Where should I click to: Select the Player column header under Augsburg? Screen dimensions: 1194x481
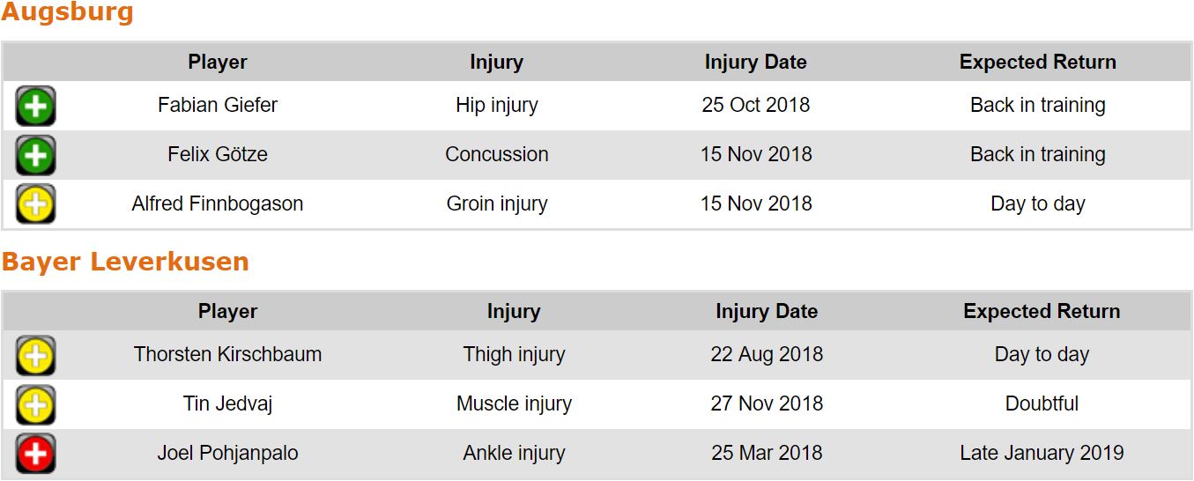click(x=218, y=63)
